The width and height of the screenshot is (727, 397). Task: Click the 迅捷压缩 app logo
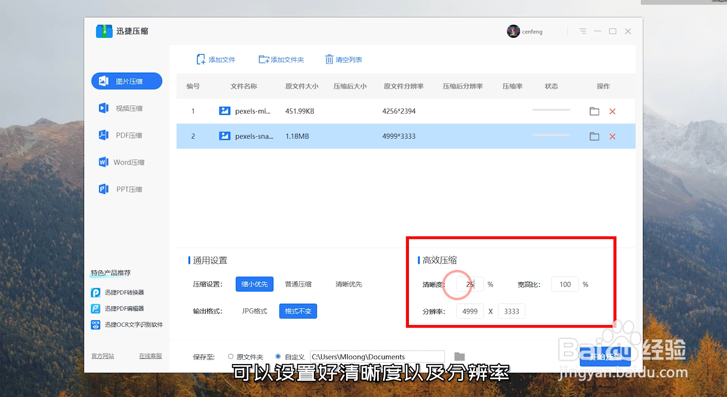(104, 31)
